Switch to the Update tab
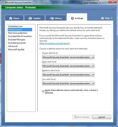 pyautogui.click(x=34, y=18)
